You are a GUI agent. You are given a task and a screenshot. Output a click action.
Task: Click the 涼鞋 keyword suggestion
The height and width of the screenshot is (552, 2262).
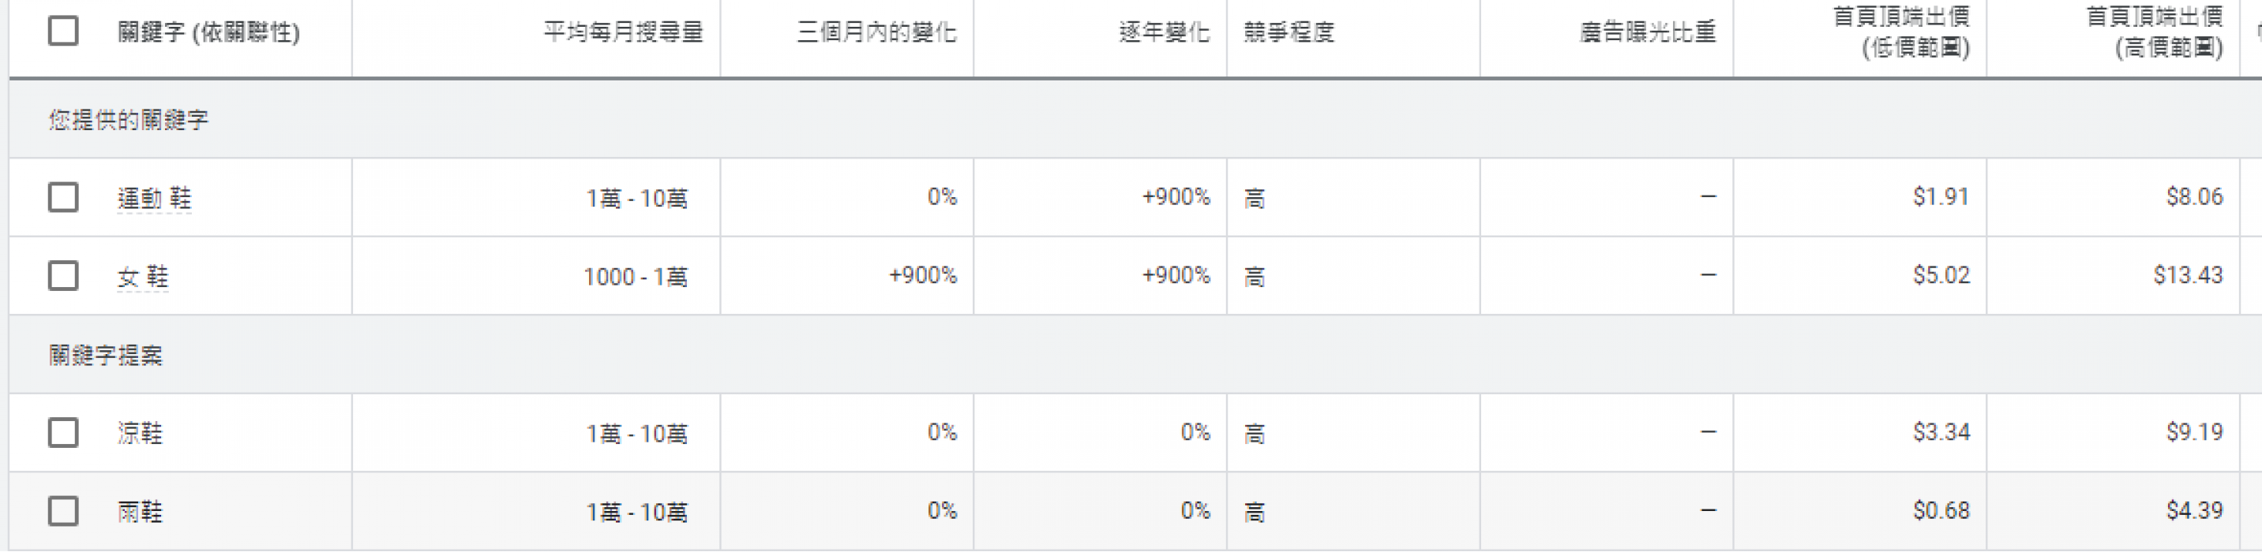point(141,434)
